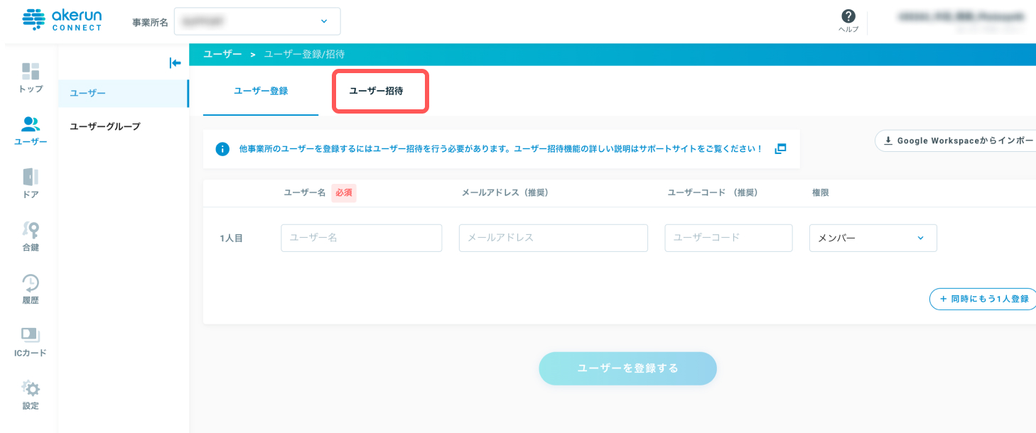
Task: Click the info icon in notice banner
Action: [222, 149]
